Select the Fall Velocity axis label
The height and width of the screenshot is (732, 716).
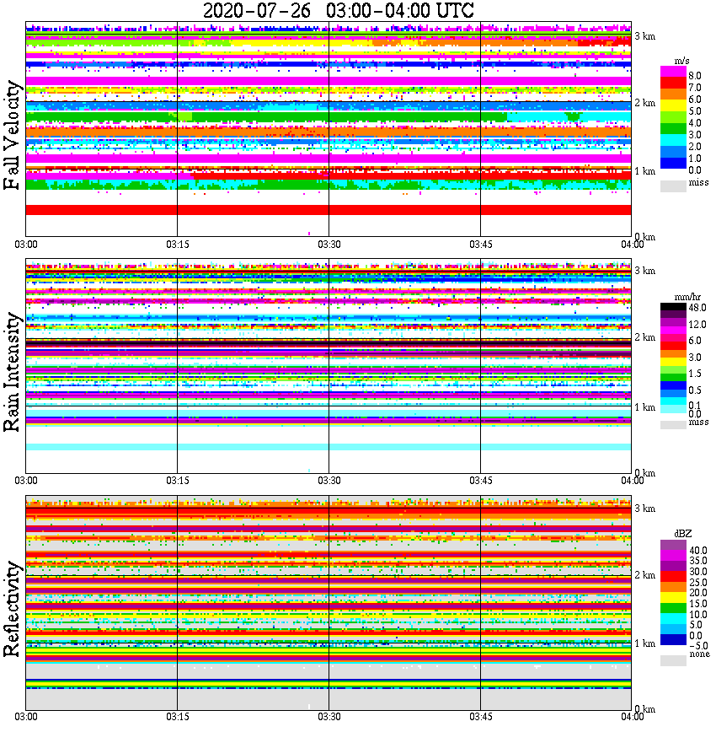pyautogui.click(x=13, y=135)
